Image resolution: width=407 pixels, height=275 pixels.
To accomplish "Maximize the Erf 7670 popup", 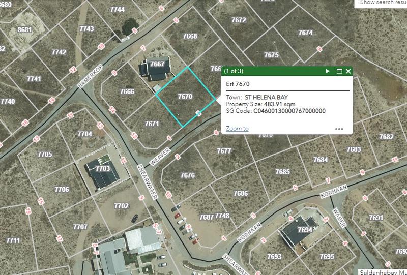I will [x=339, y=71].
